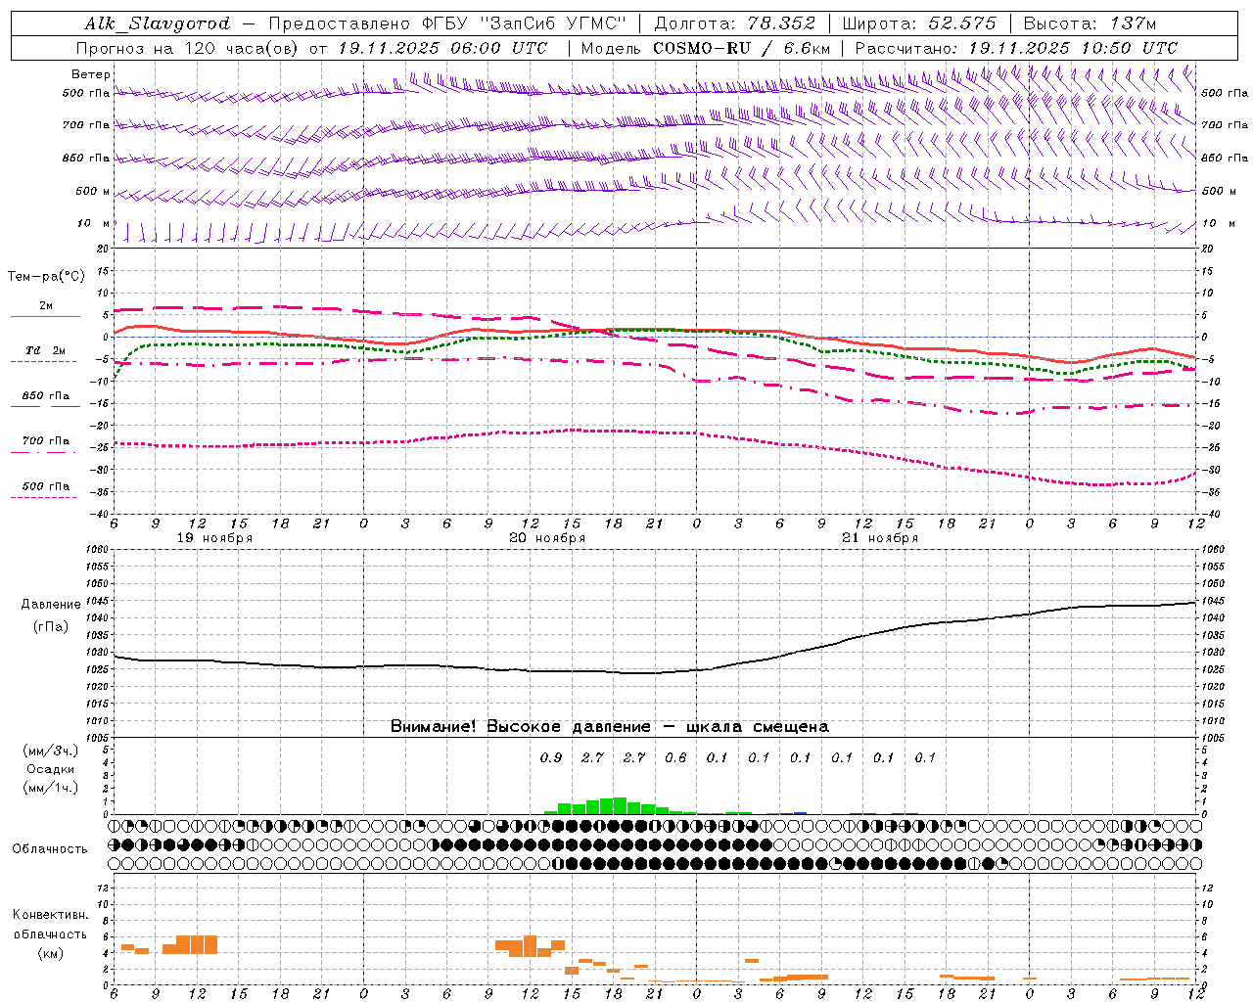Select the text Предоставлено ФГБУ "ЗапСиб УГМС"
The width and height of the screenshot is (1253, 1002).
click(446, 23)
